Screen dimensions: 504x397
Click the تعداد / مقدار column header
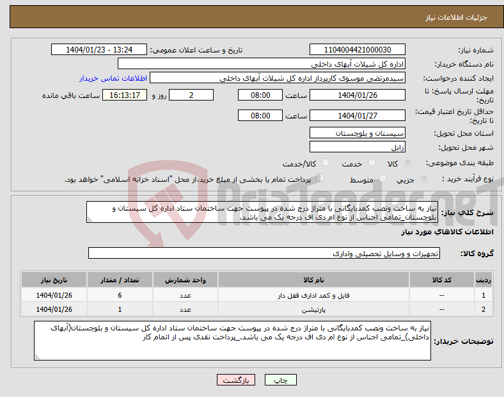tap(120, 280)
